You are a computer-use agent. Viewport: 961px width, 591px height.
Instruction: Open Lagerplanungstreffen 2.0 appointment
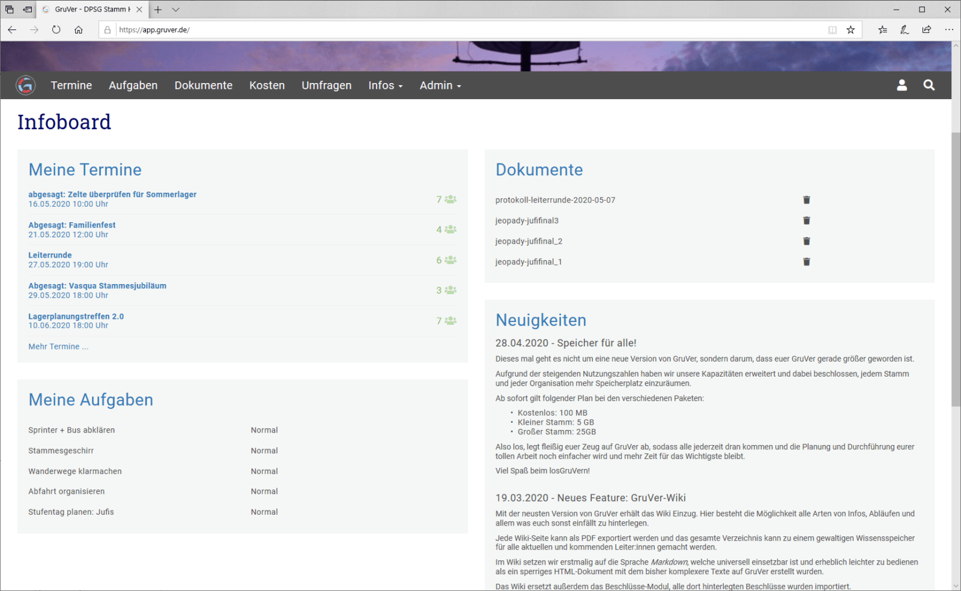76,317
